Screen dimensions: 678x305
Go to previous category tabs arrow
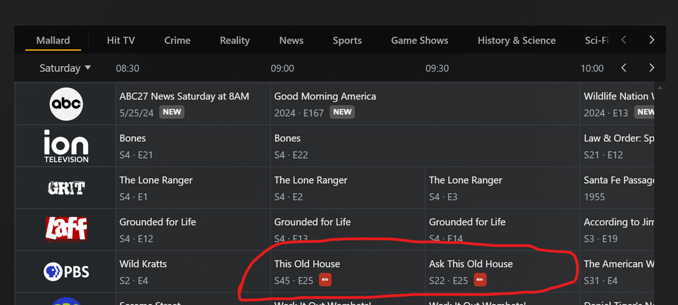click(x=623, y=40)
